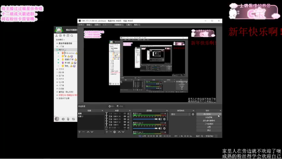Remove selected source with minus icon
The width and height of the screenshot is (282, 159).
tap(111, 132)
